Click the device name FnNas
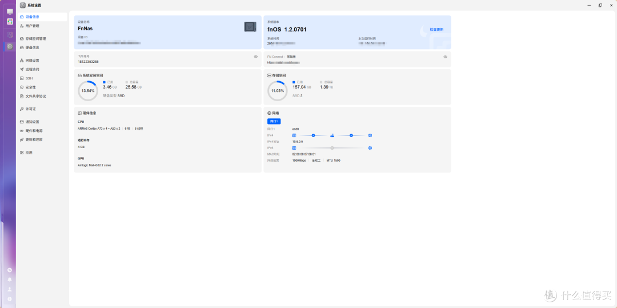617x308 pixels. pos(85,29)
